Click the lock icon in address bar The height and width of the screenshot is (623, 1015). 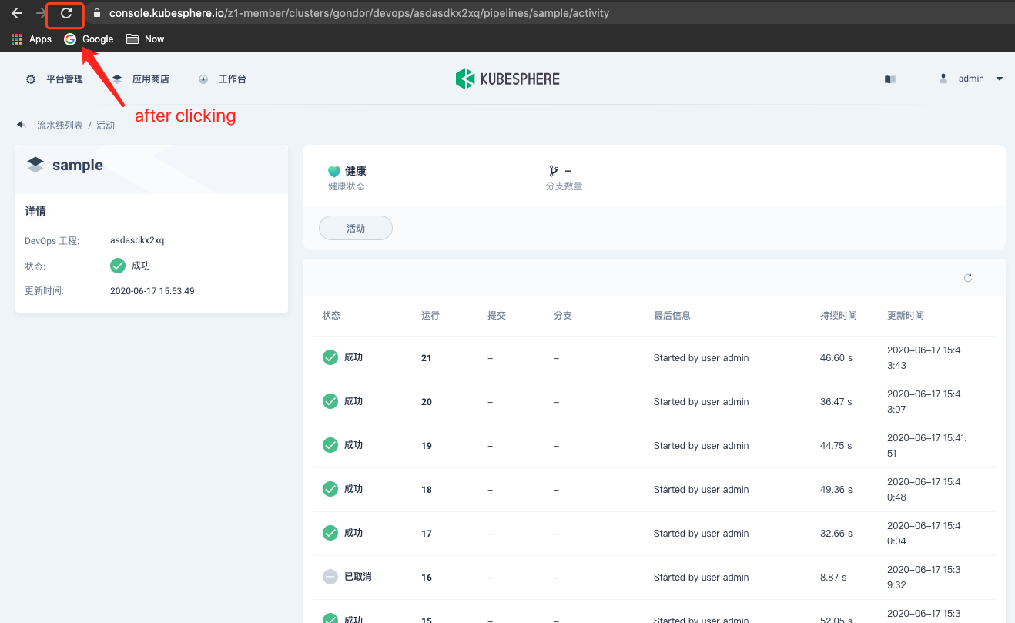(96, 13)
